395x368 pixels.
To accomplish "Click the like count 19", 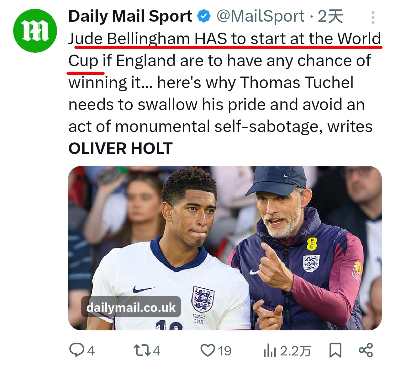I will coord(224,351).
